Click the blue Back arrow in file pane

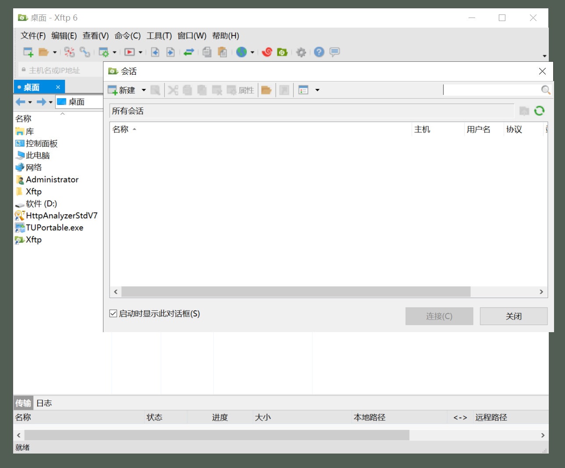(21, 102)
